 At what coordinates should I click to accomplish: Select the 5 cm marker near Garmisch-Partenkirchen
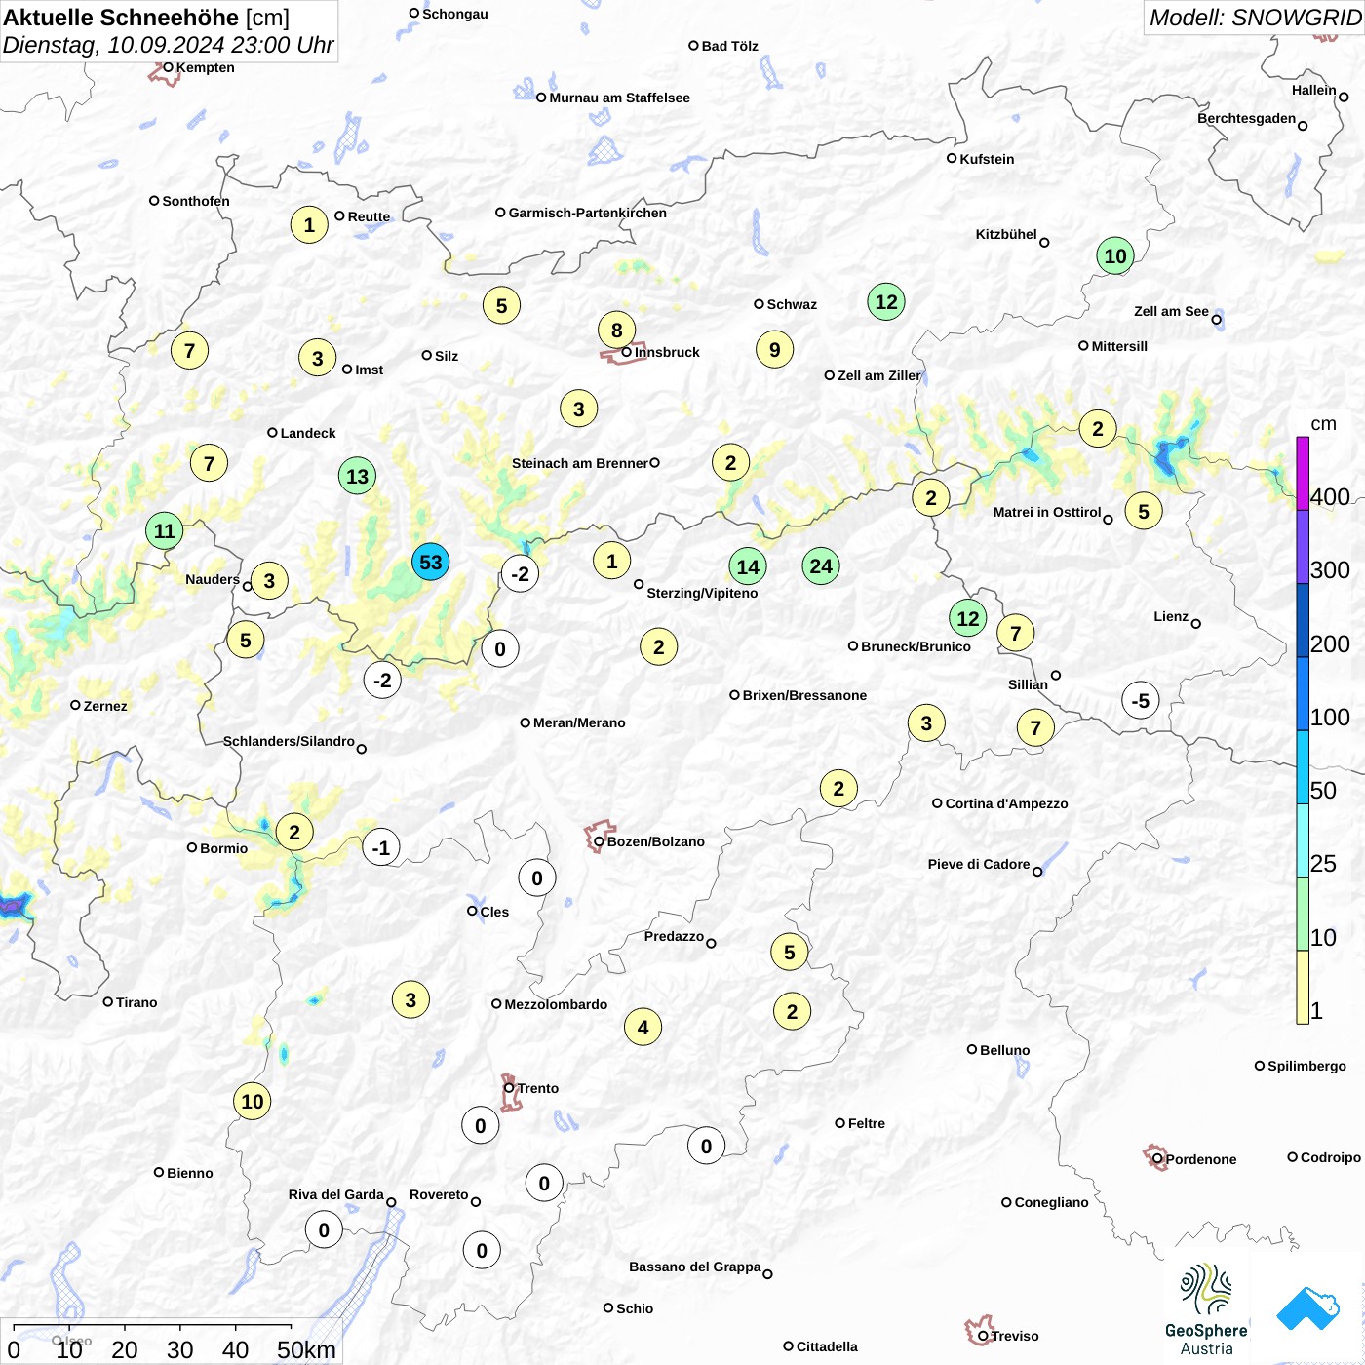click(x=502, y=306)
